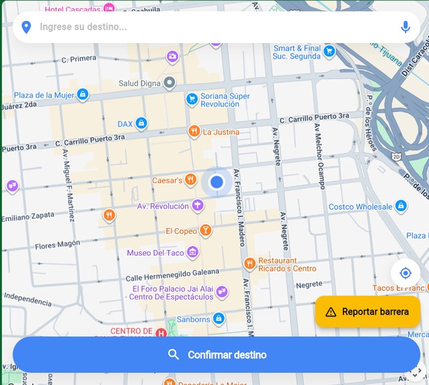429x385 pixels.
Task: Open the Smart & Final cart marker
Action: (329, 52)
